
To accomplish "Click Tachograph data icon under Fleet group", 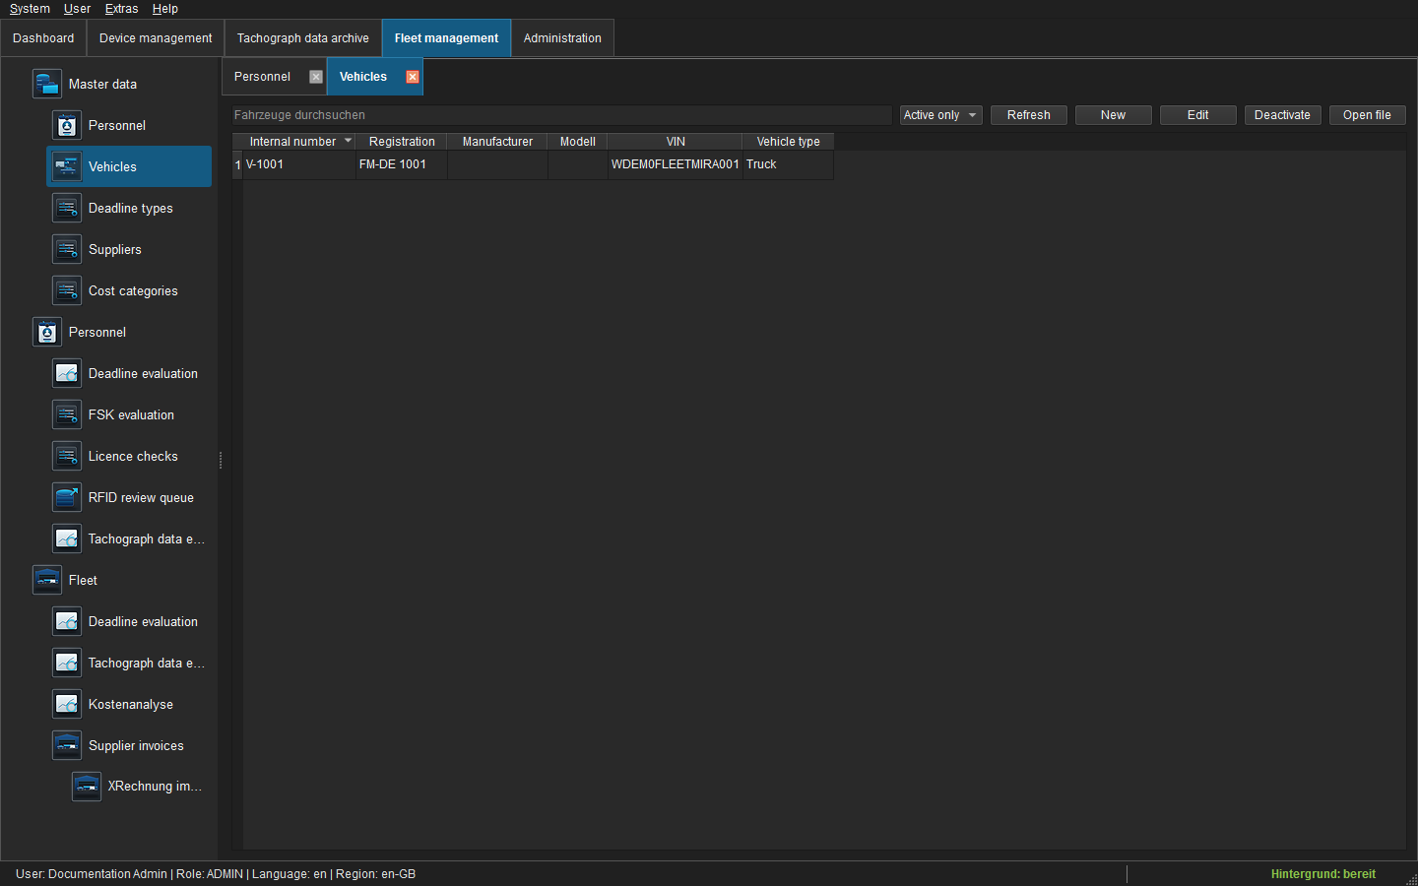I will 67,663.
